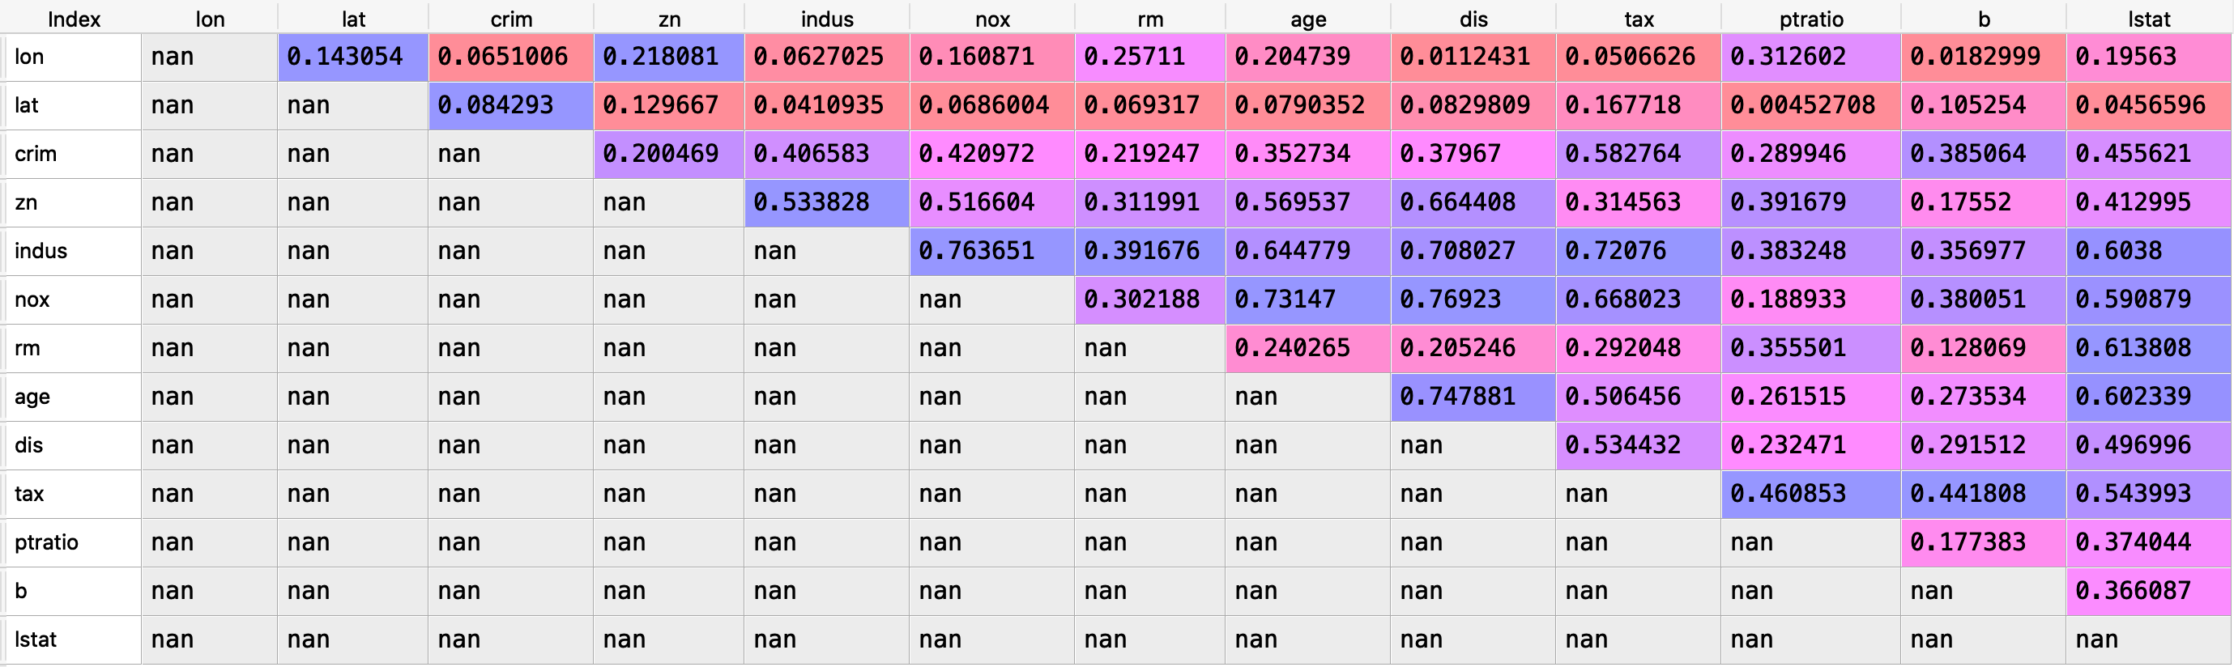Select cell with value 0.534432
This screenshot has height=667, width=2234.
point(1638,445)
